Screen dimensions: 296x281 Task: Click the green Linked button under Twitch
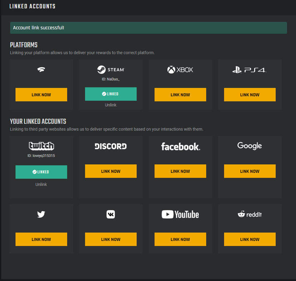41,172
